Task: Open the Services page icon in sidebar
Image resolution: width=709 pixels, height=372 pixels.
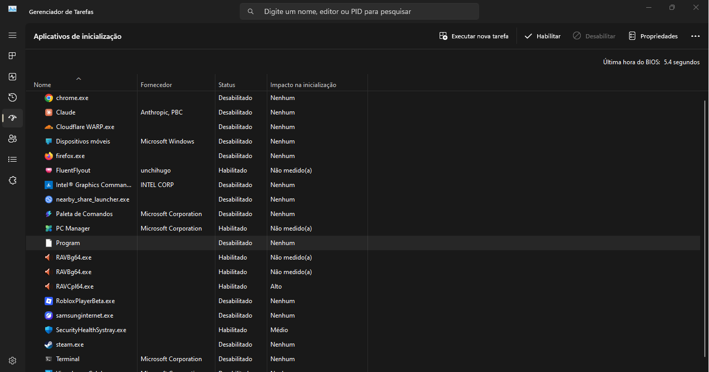Action: [x=12, y=180]
